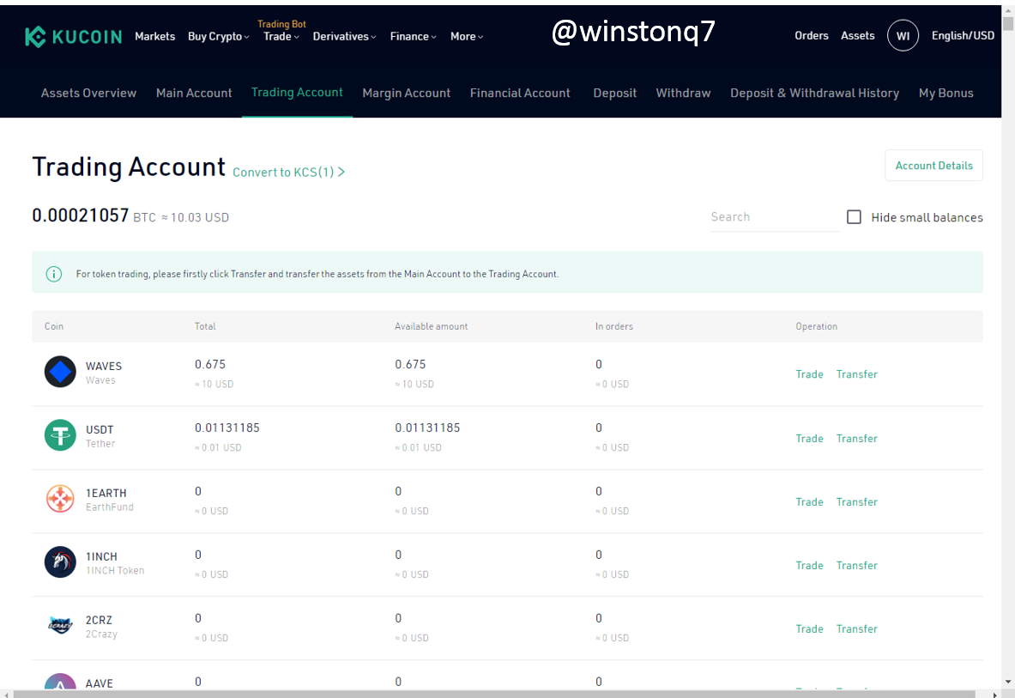Switch to the Financial Account tab

pos(520,94)
